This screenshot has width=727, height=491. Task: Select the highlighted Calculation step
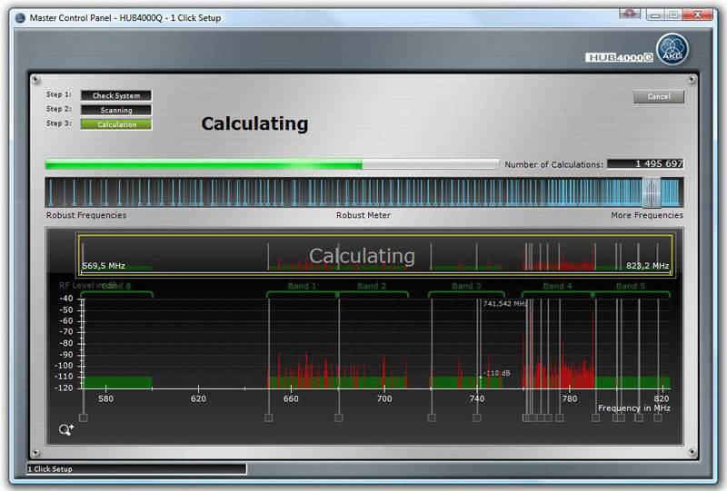pyautogui.click(x=115, y=124)
